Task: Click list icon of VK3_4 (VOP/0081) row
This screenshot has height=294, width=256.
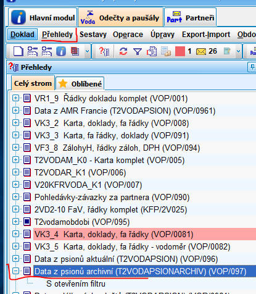Action: point(27,234)
